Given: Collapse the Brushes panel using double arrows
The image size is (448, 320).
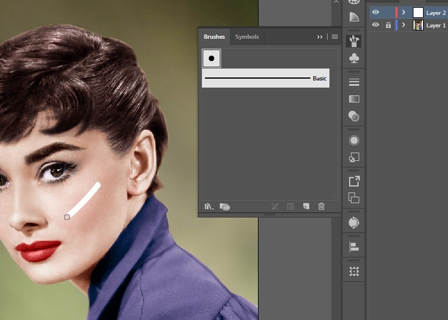Looking at the screenshot, I should pyautogui.click(x=320, y=37).
